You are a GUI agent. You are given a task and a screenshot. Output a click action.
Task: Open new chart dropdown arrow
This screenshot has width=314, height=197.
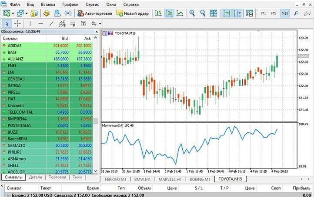(13, 13)
